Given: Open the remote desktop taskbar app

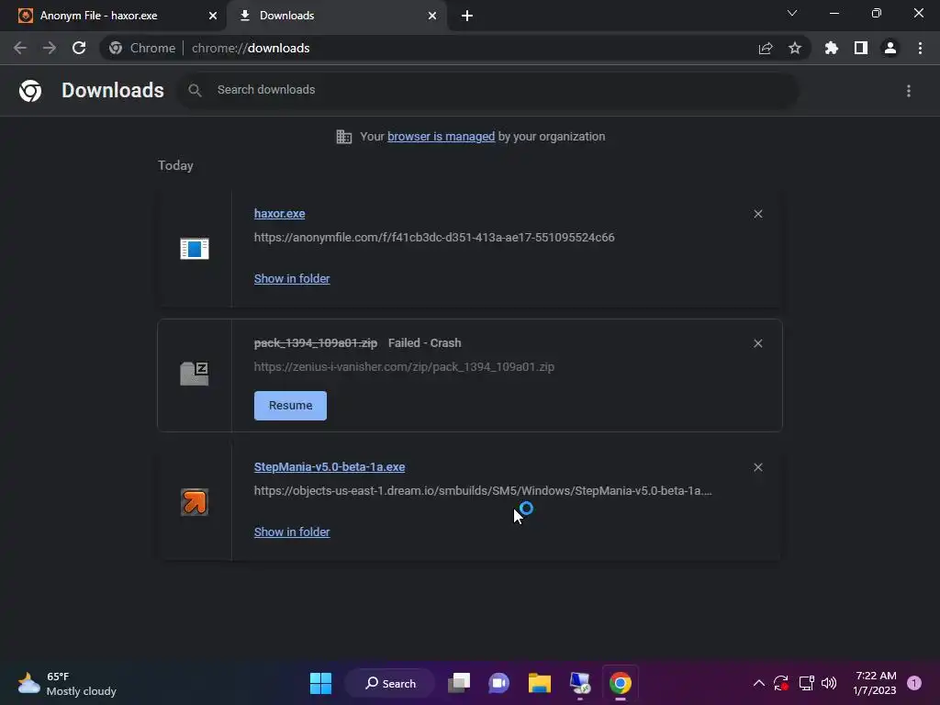Looking at the screenshot, I should [580, 683].
